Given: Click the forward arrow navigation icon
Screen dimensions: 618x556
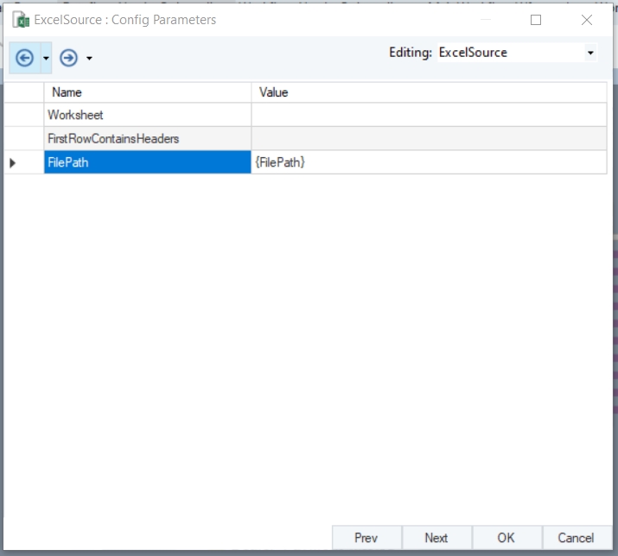Looking at the screenshot, I should [x=68, y=58].
